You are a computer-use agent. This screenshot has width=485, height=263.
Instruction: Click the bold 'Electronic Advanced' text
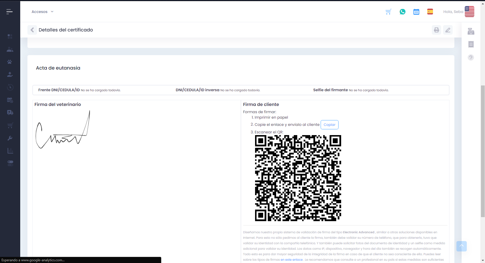pyautogui.click(x=358, y=232)
